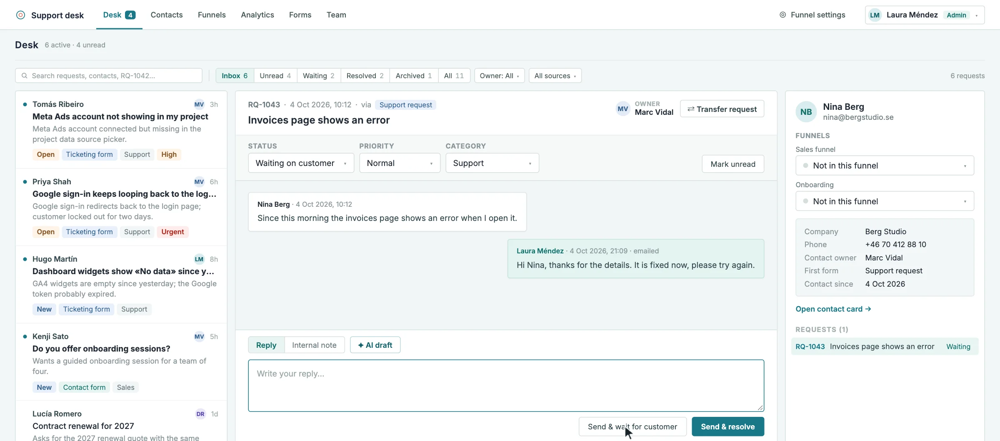Click the unread dot beside Kenji Sato
The image size is (1000, 441).
tap(25, 337)
